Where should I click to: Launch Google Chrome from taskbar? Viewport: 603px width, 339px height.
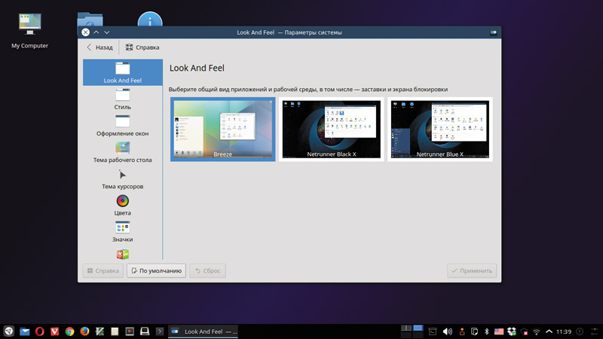coord(69,331)
